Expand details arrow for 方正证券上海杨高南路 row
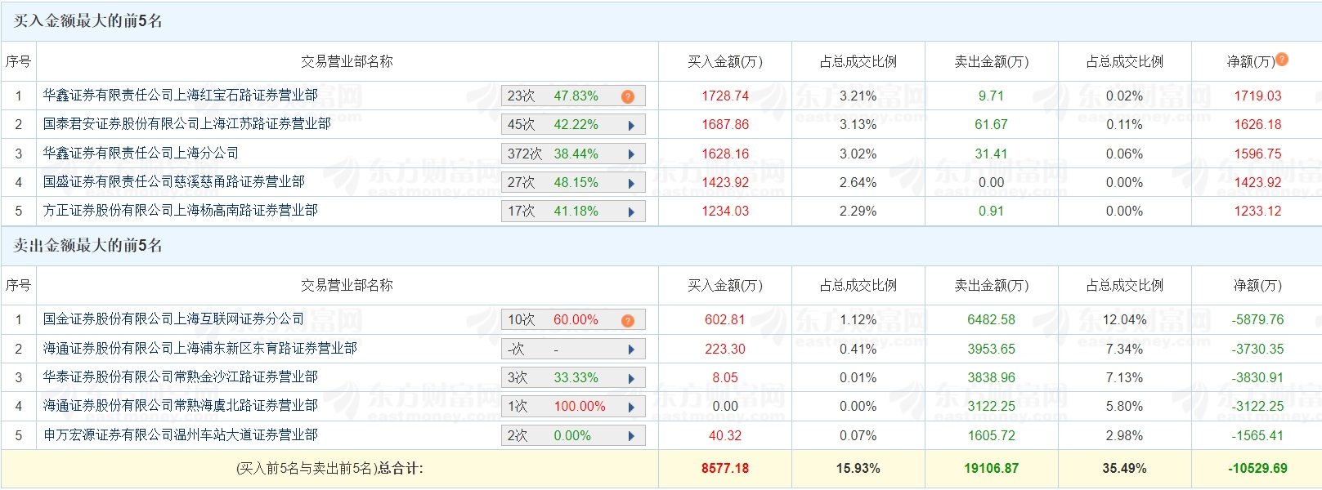The image size is (1322, 490). pos(631,212)
